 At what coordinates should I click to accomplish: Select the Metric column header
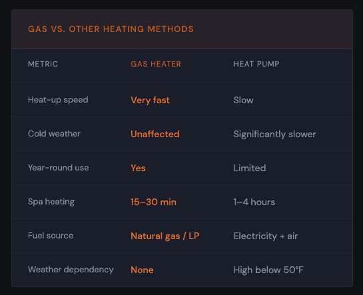[43, 64]
